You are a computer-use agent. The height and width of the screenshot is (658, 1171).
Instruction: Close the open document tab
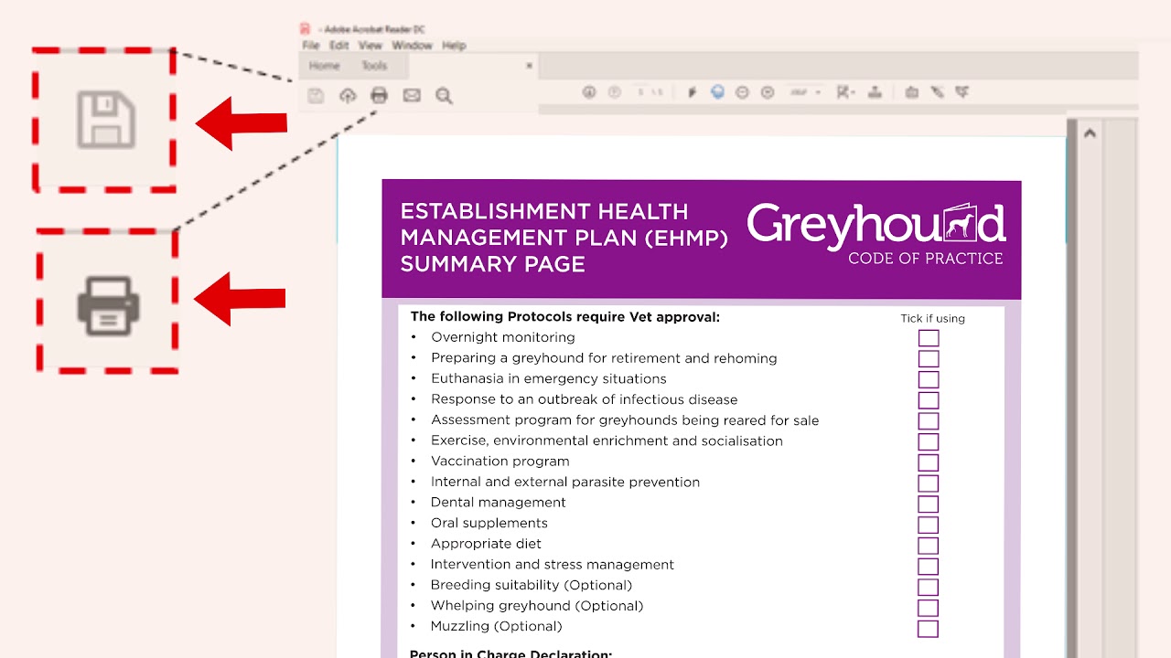(529, 66)
